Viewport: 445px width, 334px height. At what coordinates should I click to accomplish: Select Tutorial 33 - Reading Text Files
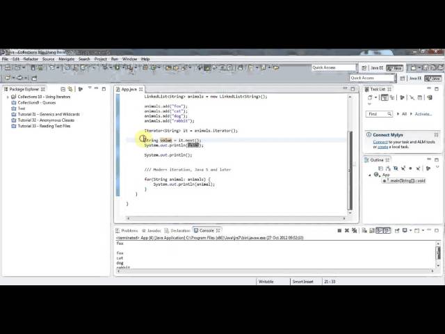[x=44, y=126]
